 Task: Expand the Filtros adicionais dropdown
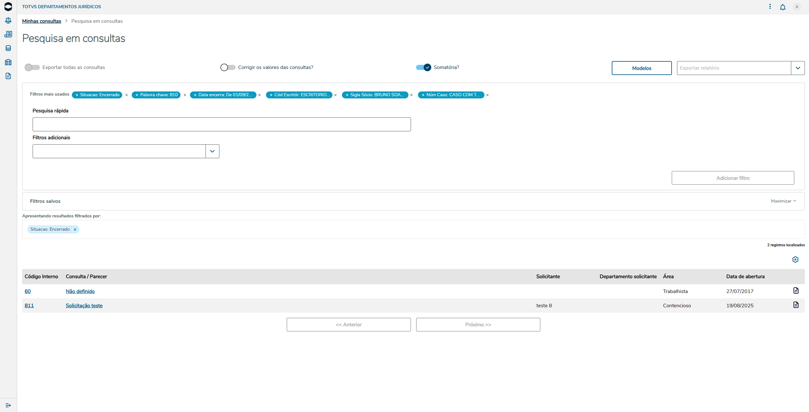(x=212, y=151)
